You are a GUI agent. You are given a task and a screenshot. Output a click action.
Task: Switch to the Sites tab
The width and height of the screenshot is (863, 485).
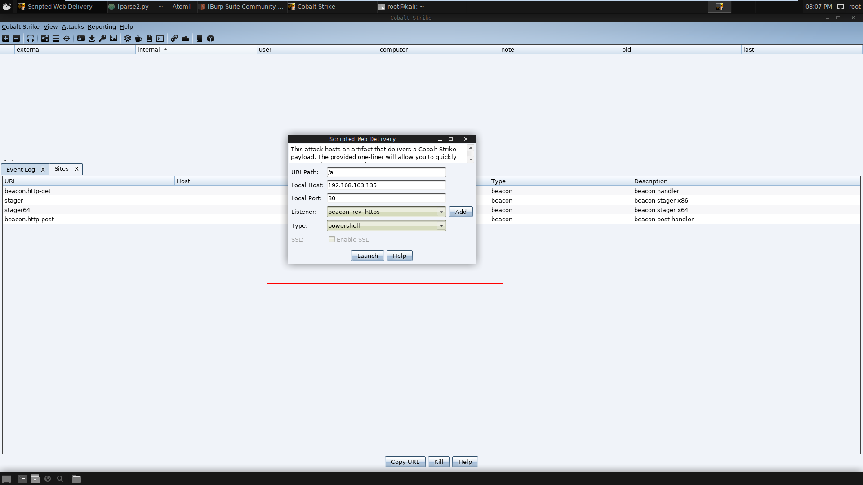pos(62,169)
